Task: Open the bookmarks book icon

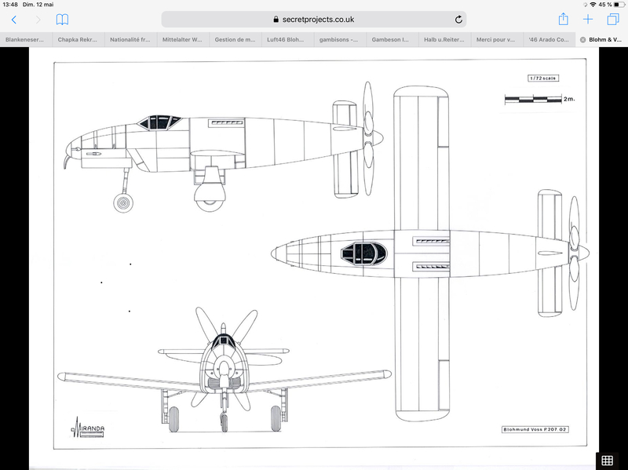Action: tap(62, 20)
